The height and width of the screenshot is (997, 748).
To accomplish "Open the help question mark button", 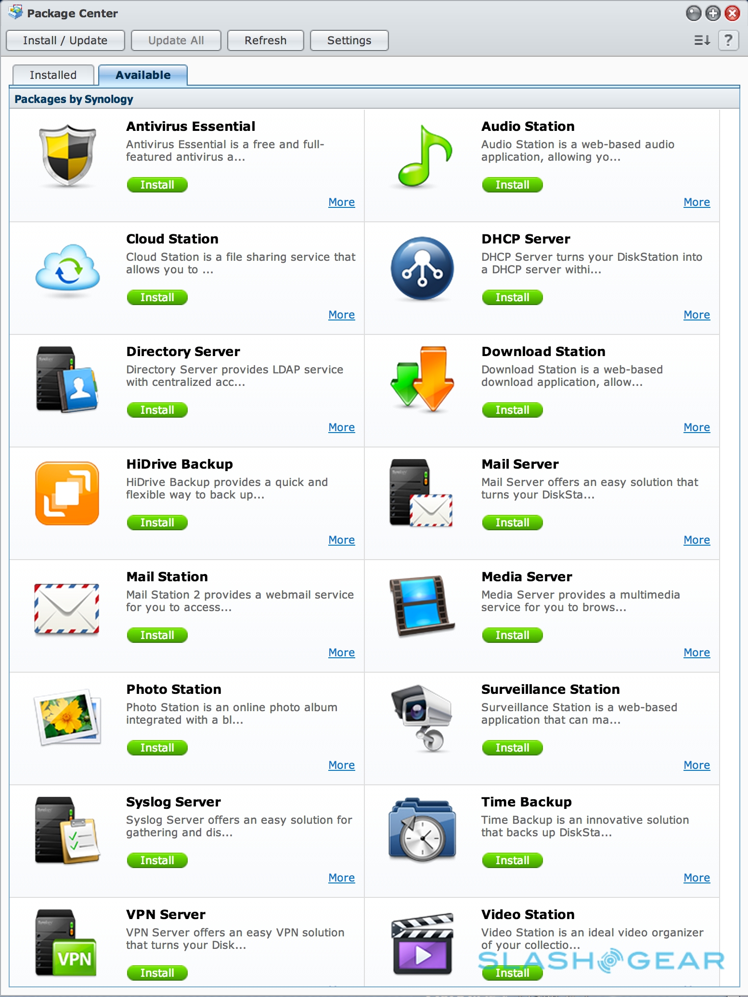I will 728,40.
